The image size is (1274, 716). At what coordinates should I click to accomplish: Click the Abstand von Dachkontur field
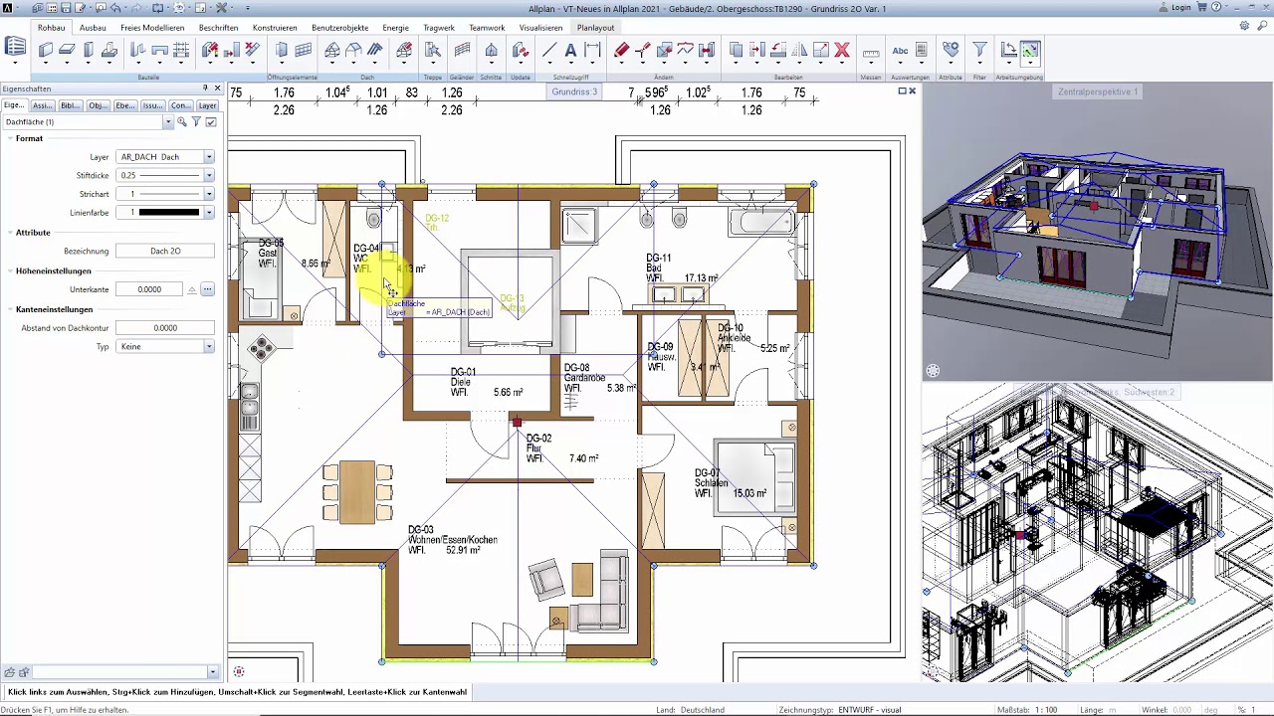tap(165, 328)
